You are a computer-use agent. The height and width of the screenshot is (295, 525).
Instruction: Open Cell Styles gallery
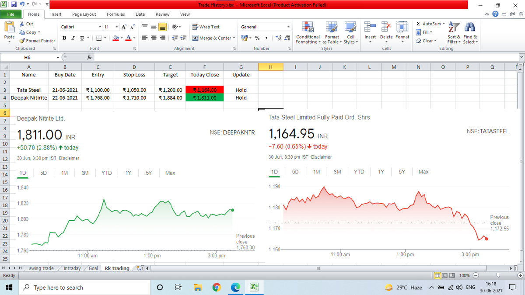pos(350,33)
